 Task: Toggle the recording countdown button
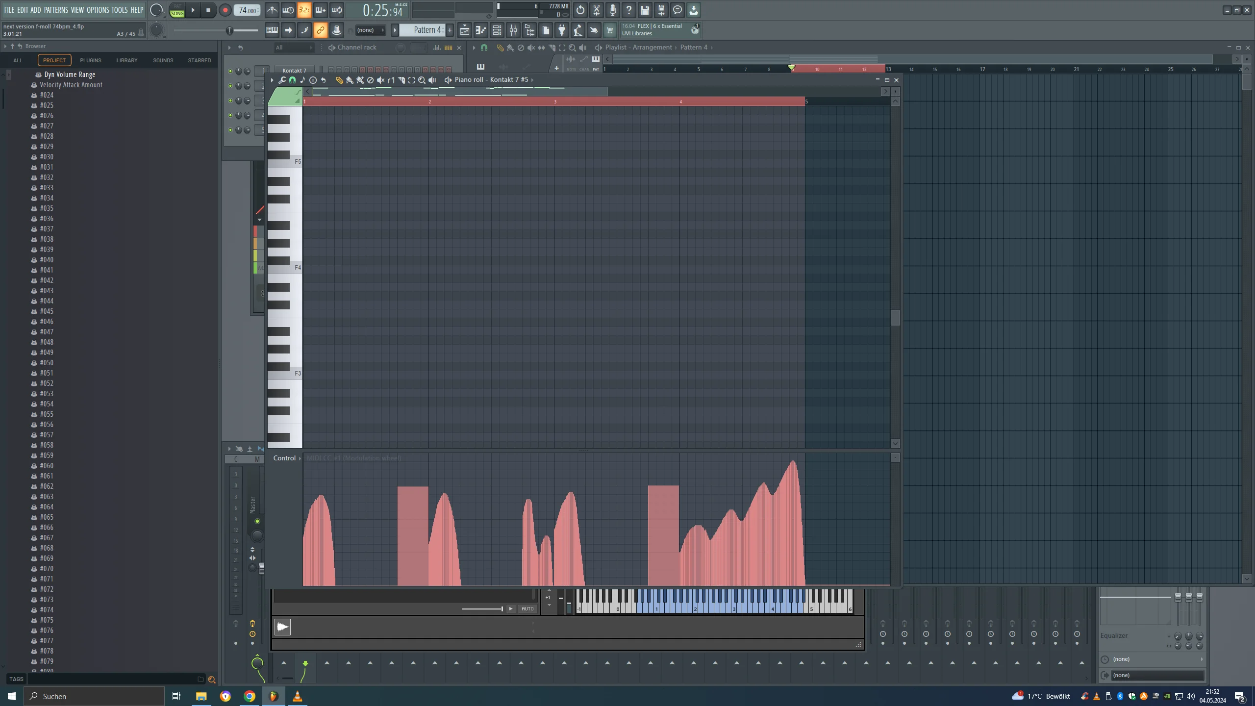pyautogui.click(x=304, y=10)
